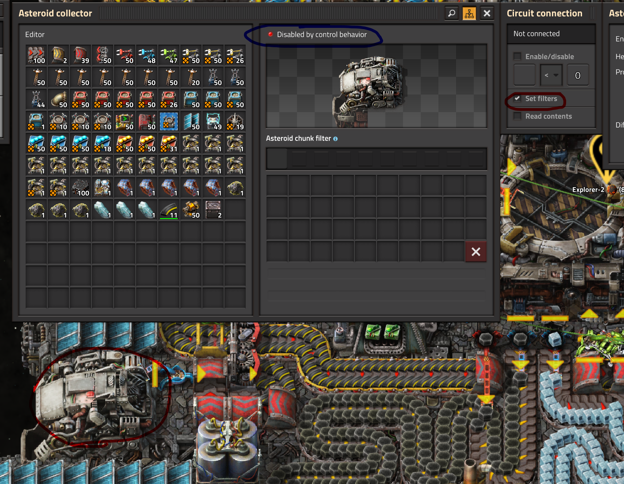
Task: Uncheck the Set filters checkbox
Action: pos(517,99)
